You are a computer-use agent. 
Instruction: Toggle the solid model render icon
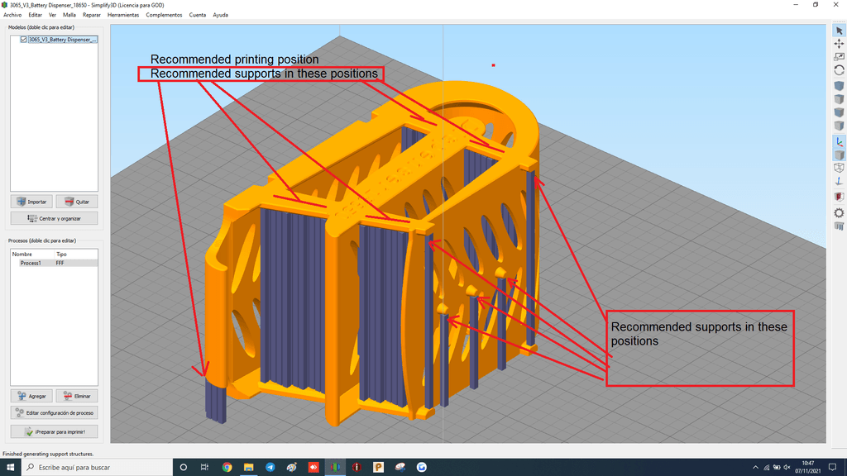pyautogui.click(x=839, y=155)
